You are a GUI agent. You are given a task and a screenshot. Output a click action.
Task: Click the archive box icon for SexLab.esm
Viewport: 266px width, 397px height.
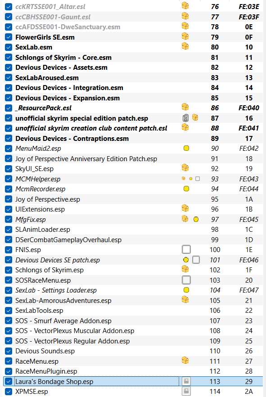185,46
